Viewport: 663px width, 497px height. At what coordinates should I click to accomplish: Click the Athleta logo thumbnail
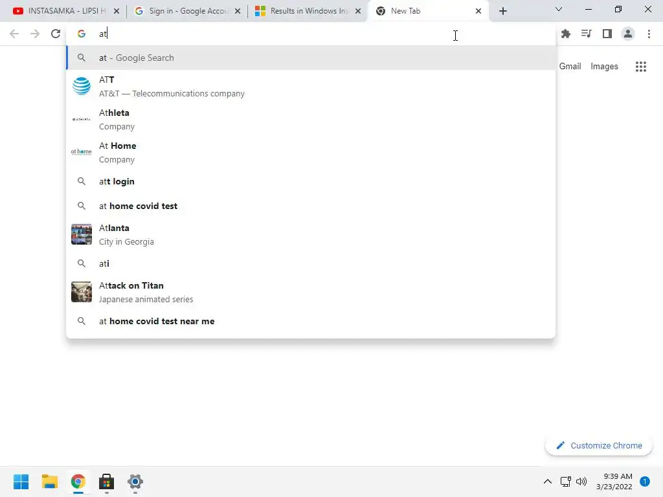(x=81, y=119)
